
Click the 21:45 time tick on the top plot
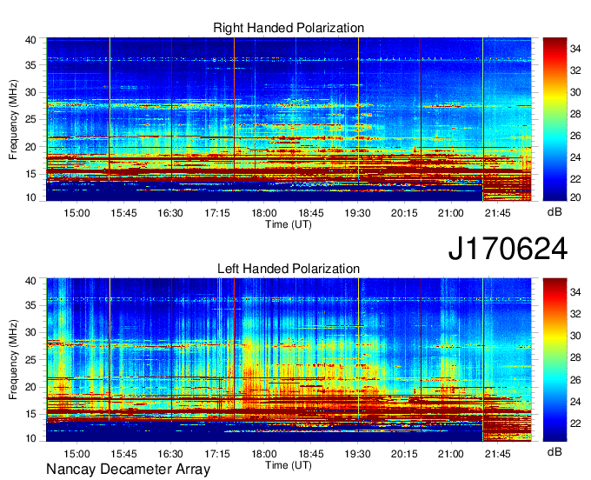coord(497,213)
